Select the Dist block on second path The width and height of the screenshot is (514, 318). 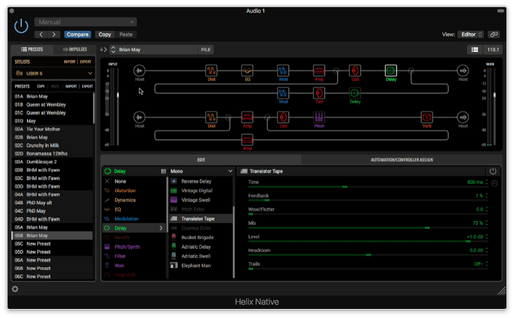(x=211, y=117)
